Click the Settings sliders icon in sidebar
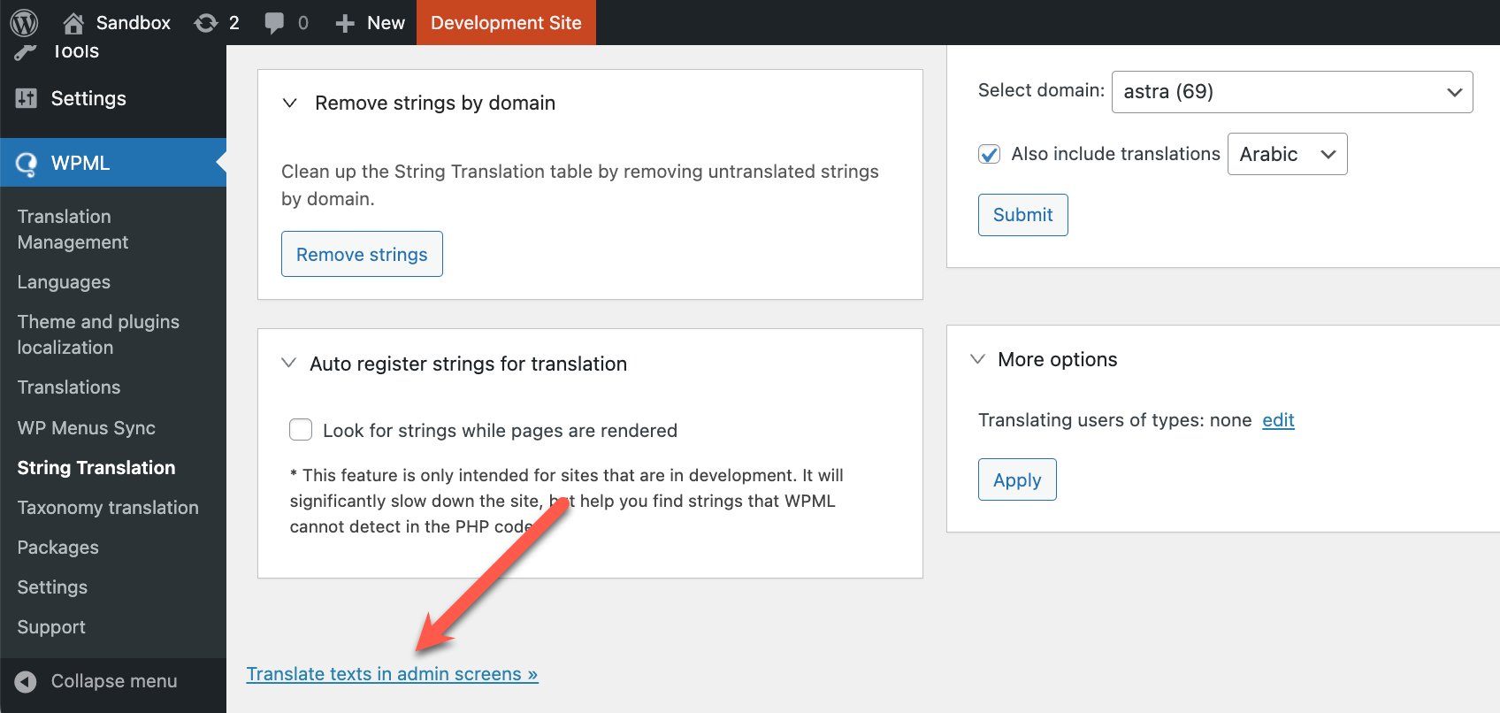The width and height of the screenshot is (1500, 713). 27,98
